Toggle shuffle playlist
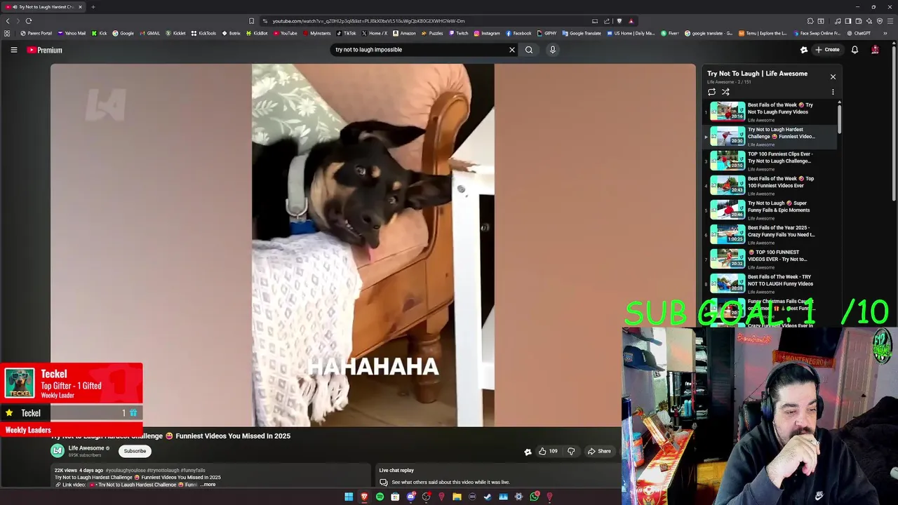This screenshot has height=505, width=898. point(725,92)
